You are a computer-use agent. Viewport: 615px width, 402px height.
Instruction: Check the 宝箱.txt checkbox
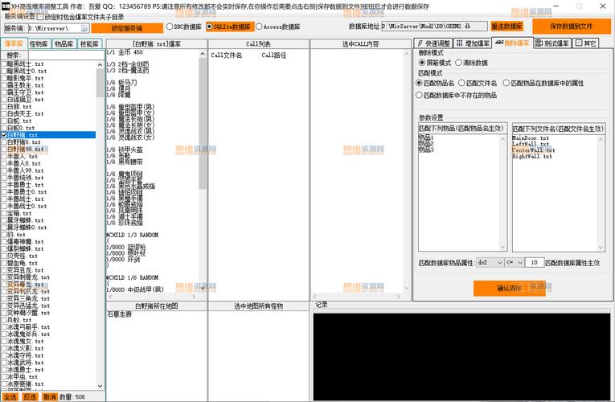pyautogui.click(x=4, y=213)
